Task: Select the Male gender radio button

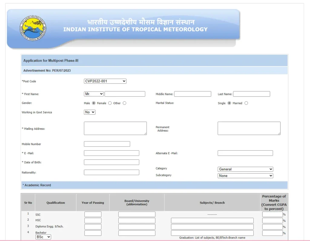Action: pyautogui.click(x=94, y=103)
